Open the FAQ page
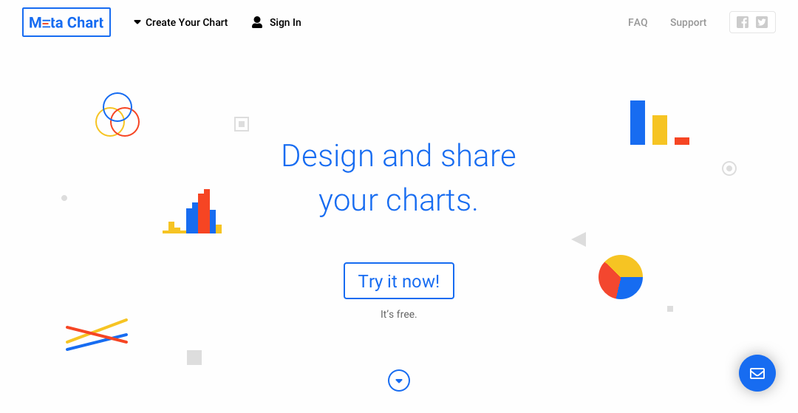The height and width of the screenshot is (413, 798). point(638,22)
